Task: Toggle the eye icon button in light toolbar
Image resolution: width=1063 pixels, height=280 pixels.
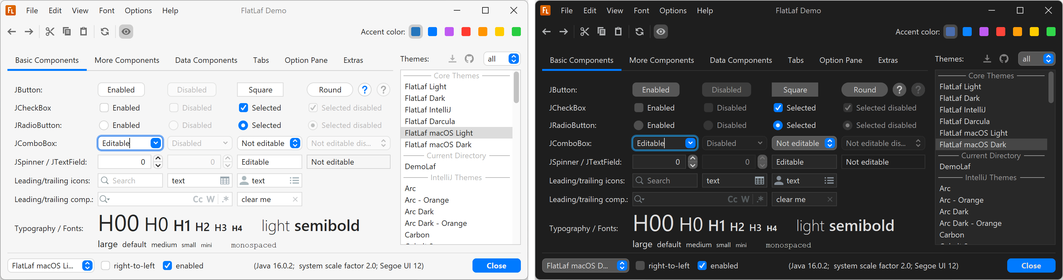Action: click(126, 32)
